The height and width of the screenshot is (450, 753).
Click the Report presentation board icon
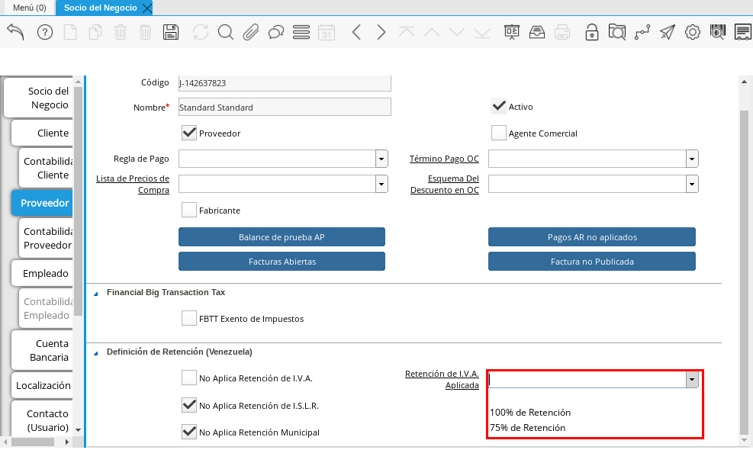tap(511, 32)
